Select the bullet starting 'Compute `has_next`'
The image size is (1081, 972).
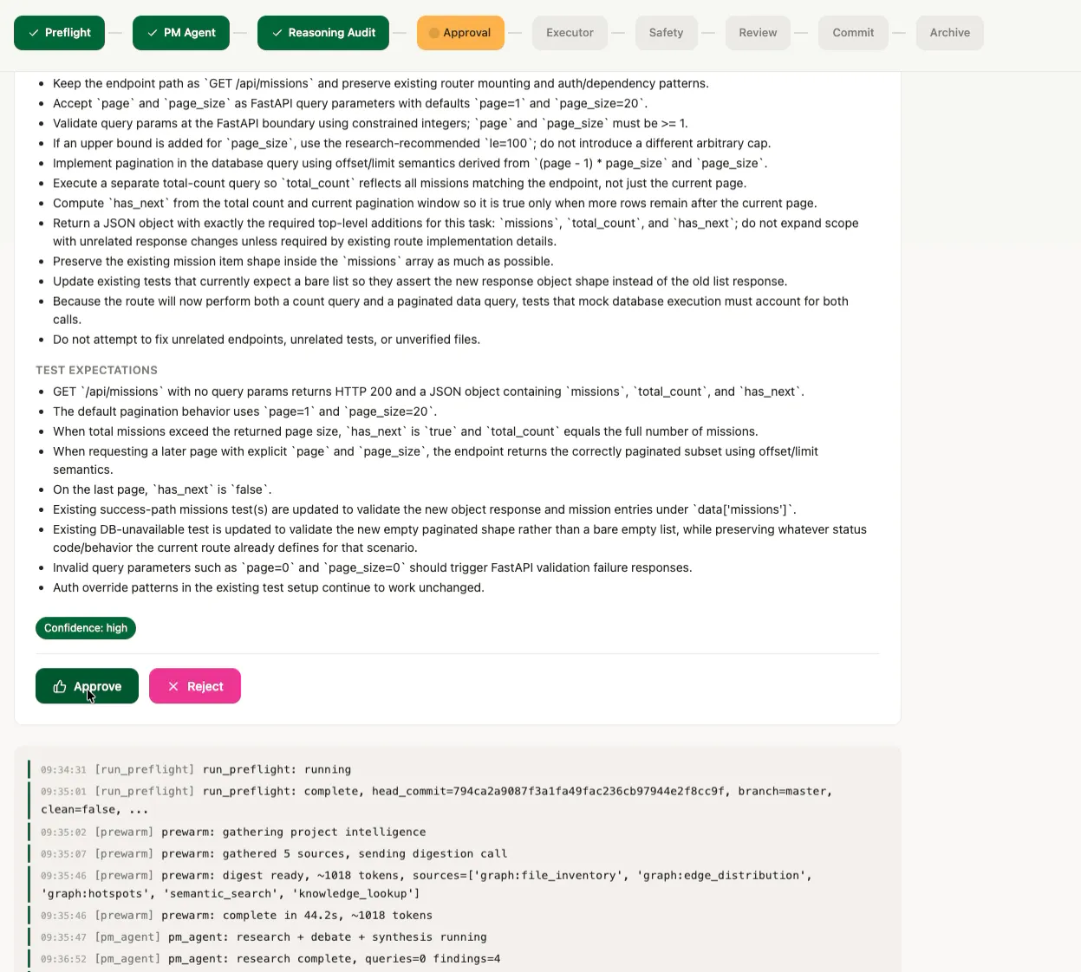point(435,203)
